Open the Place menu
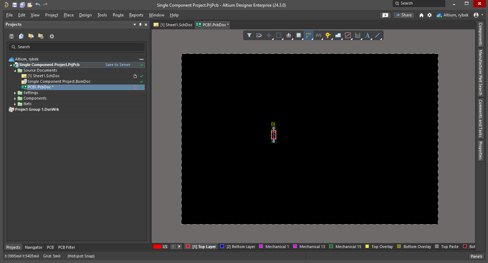 pyautogui.click(x=69, y=15)
